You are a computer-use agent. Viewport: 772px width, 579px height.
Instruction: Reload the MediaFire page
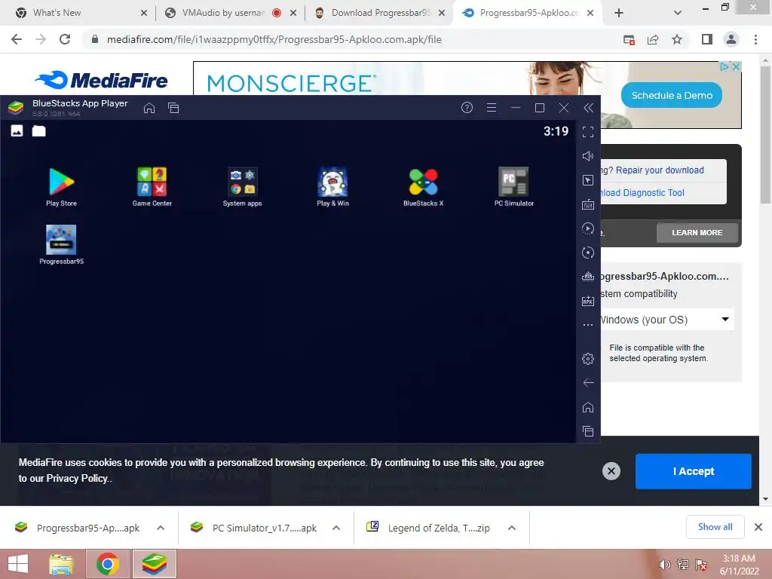point(65,39)
